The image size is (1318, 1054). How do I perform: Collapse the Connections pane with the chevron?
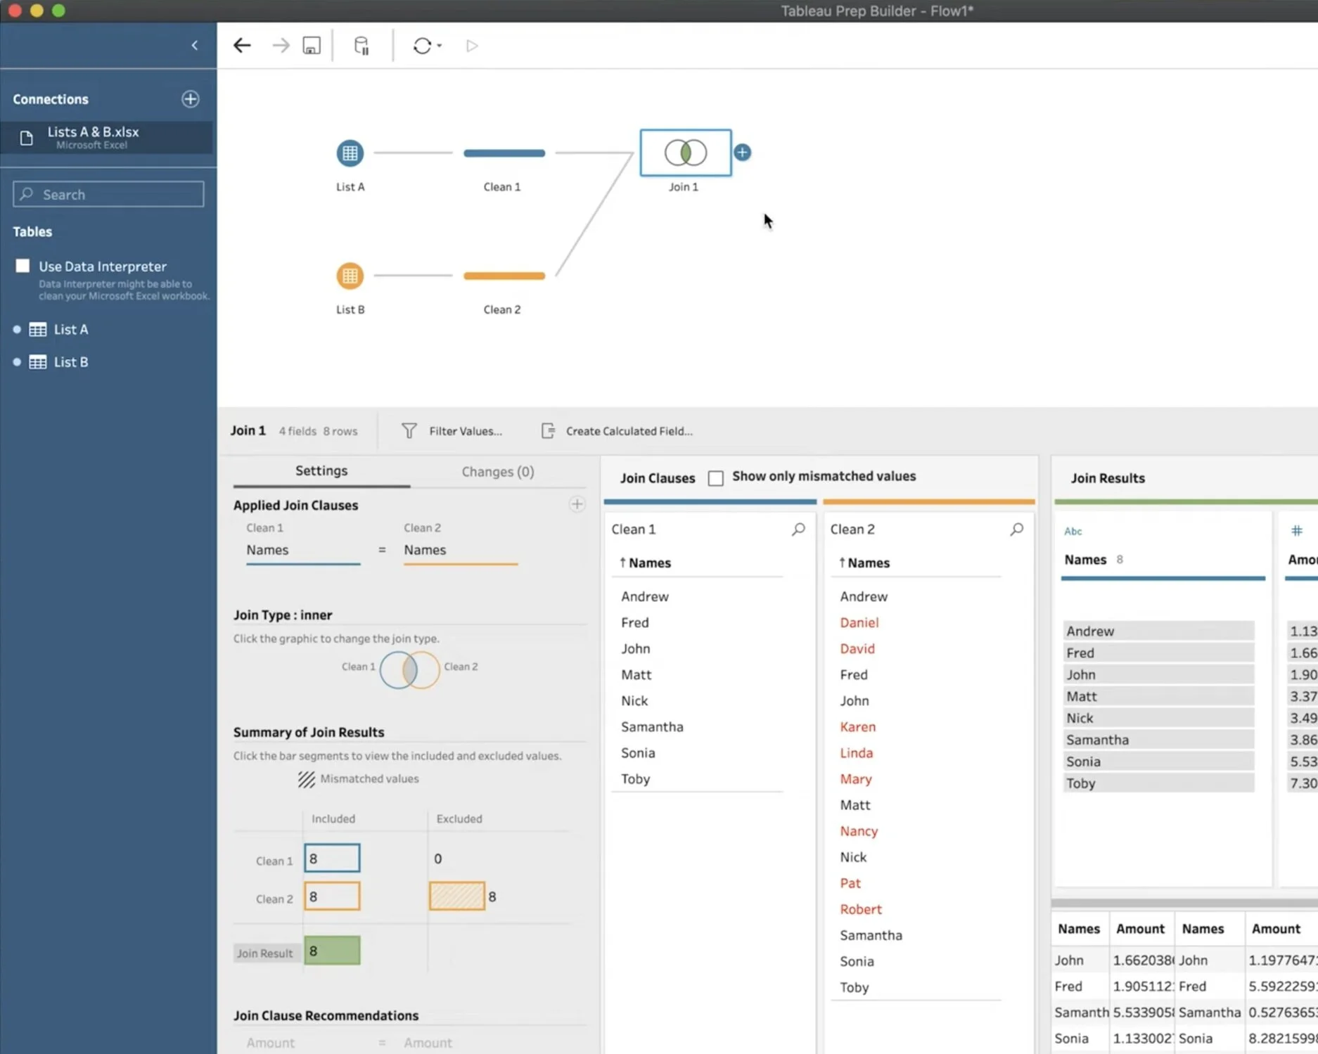coord(195,46)
